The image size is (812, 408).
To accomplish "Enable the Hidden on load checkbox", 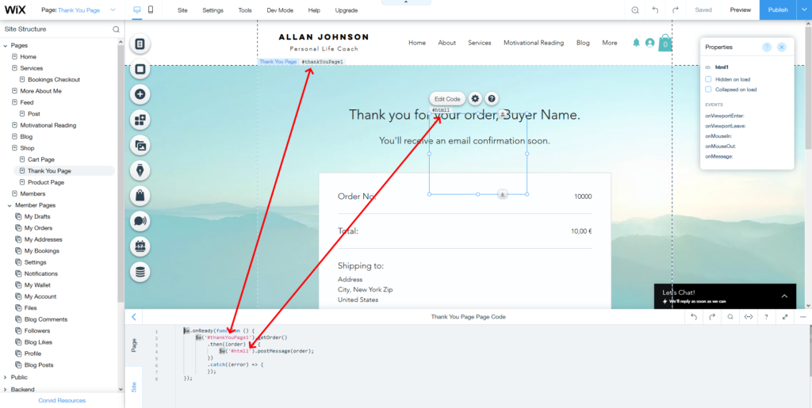I will click(x=709, y=79).
